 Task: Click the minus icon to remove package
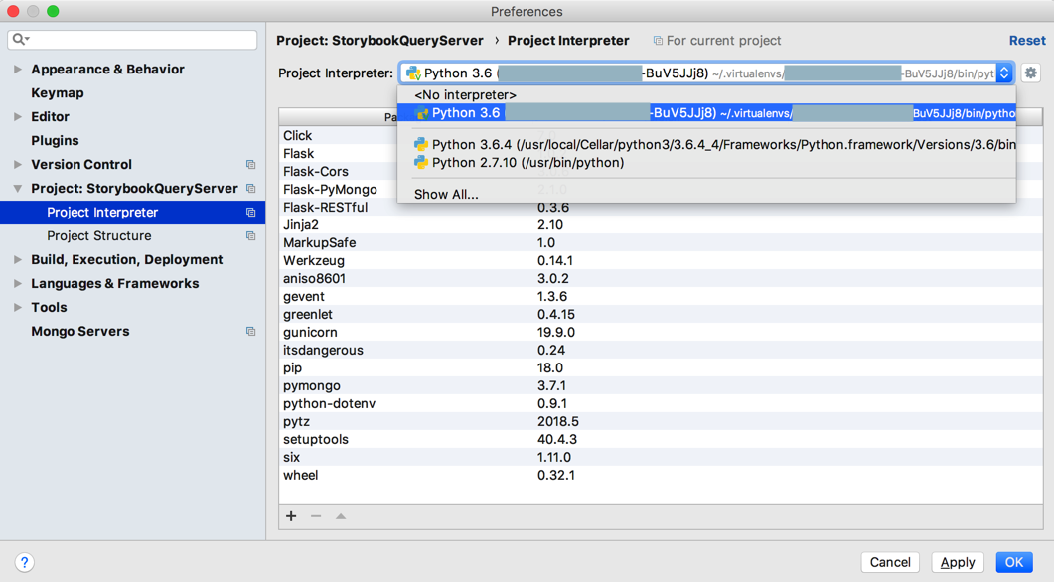316,516
